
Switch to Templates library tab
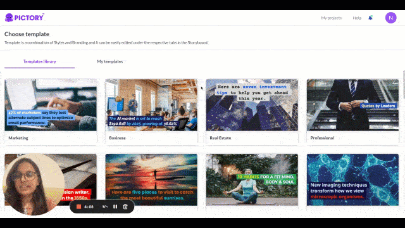click(x=39, y=61)
